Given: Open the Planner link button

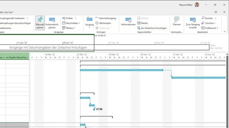Looking at the screenshot, I should point(177,21).
